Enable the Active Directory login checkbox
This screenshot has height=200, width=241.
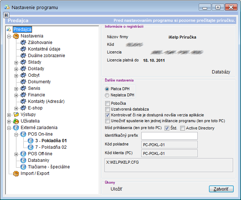click(183, 128)
